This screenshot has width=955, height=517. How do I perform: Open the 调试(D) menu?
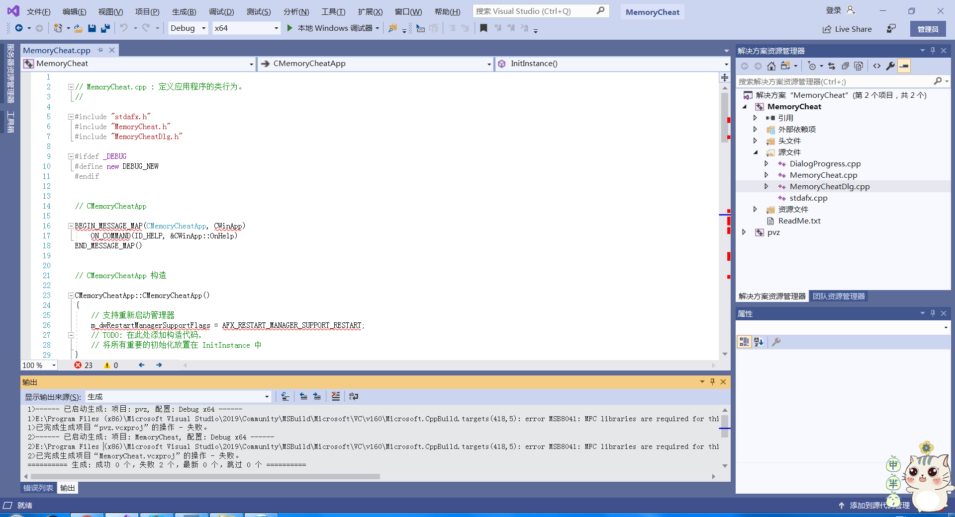[221, 11]
